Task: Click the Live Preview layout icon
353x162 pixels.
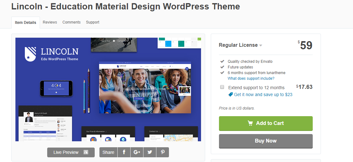Action: tap(86, 152)
